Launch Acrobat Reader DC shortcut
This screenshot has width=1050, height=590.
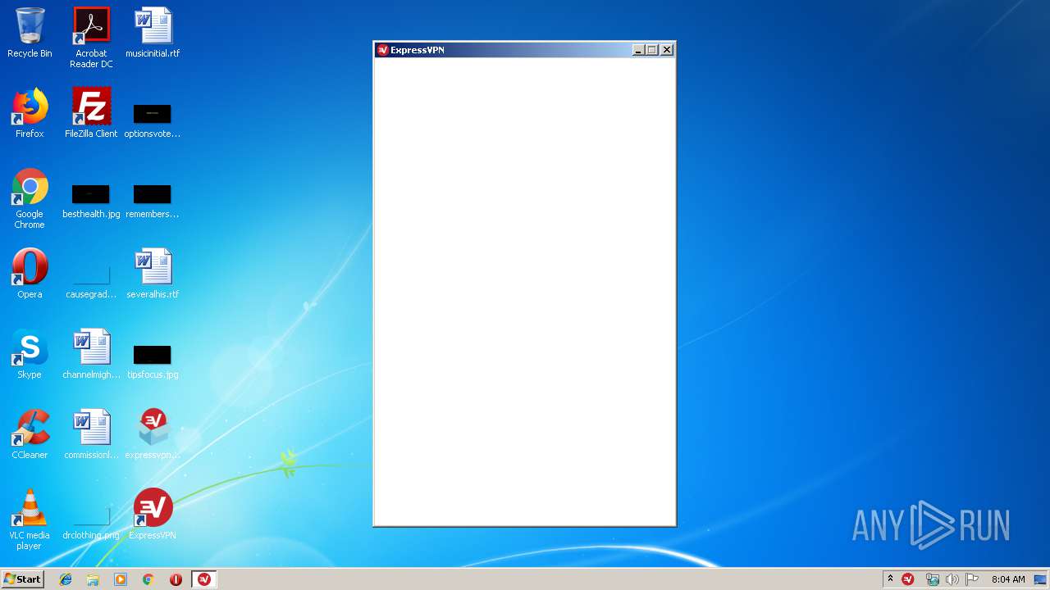pyautogui.click(x=91, y=38)
